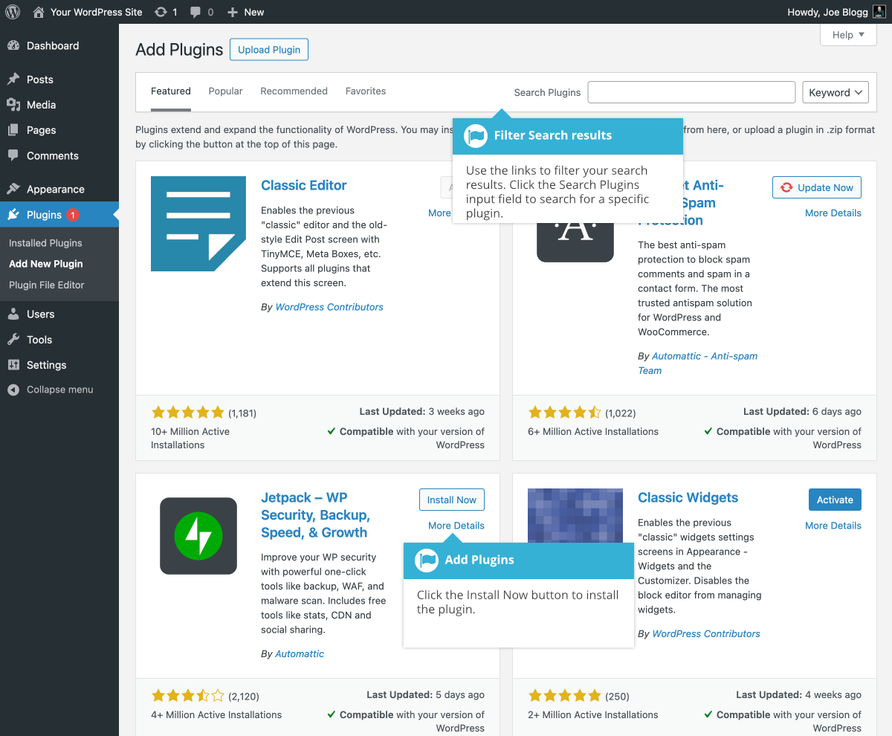Click the Posts pin icon
This screenshot has height=736, width=892.
click(13, 80)
